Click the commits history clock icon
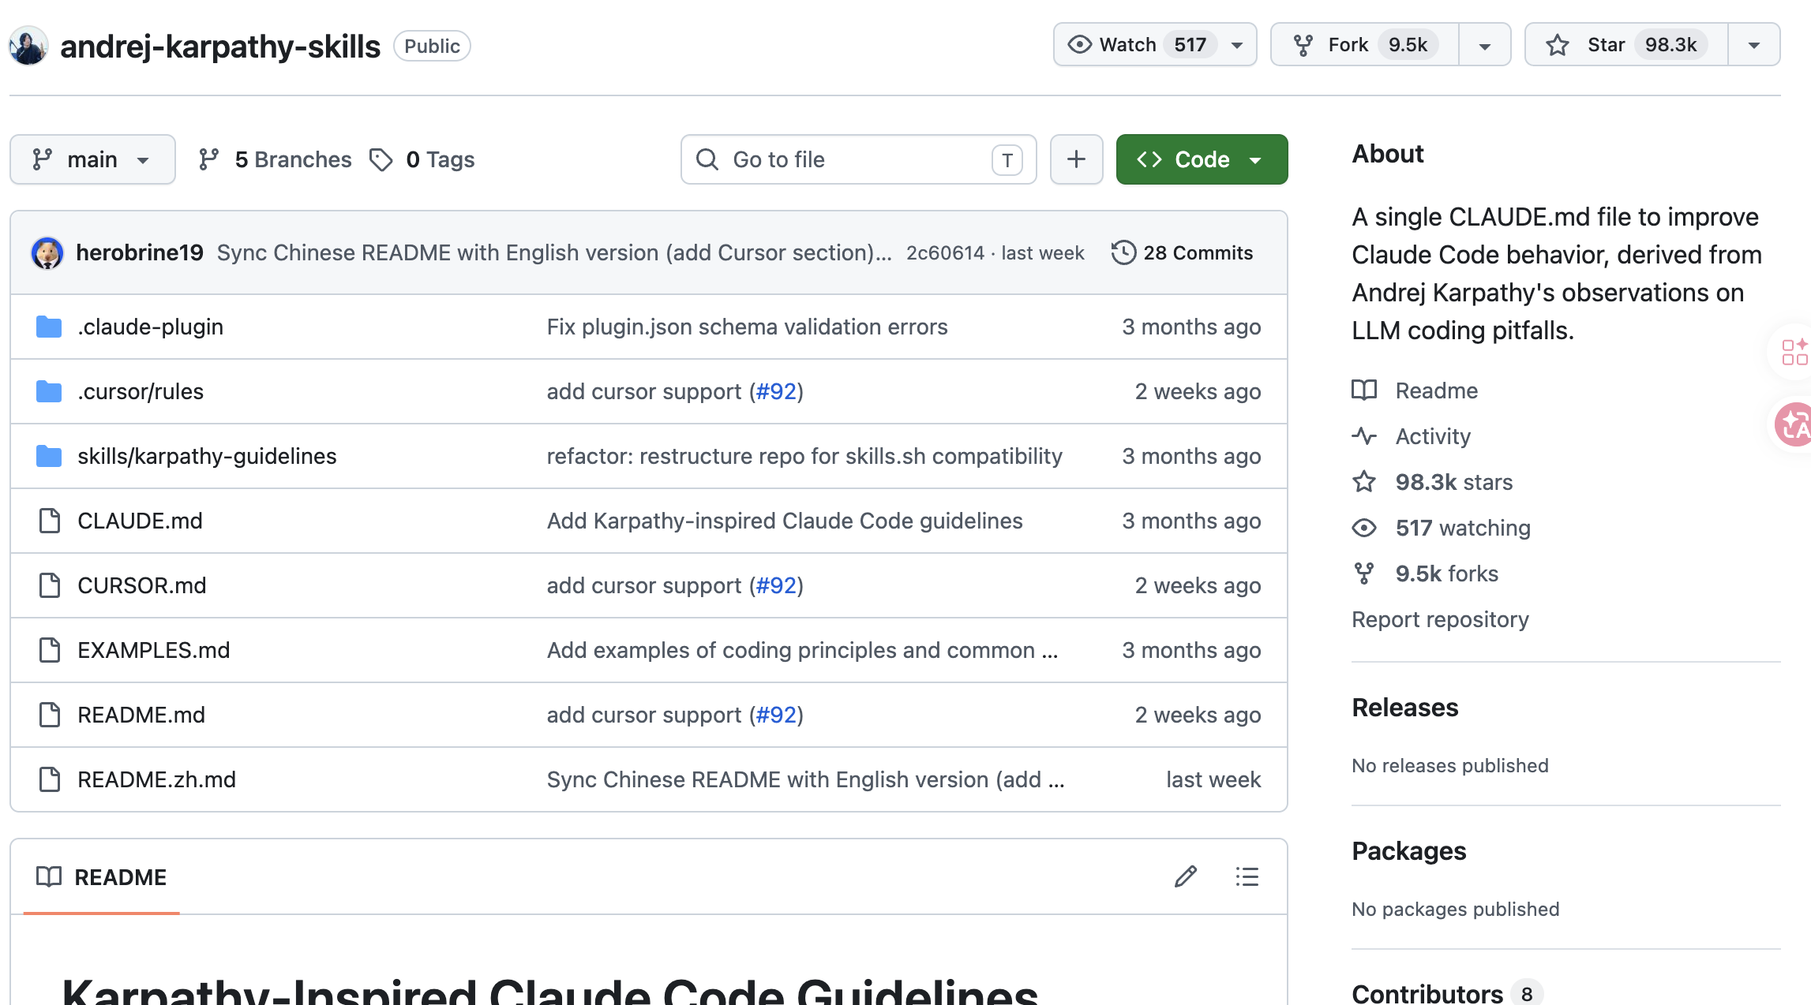The height and width of the screenshot is (1005, 1811). pyautogui.click(x=1123, y=252)
